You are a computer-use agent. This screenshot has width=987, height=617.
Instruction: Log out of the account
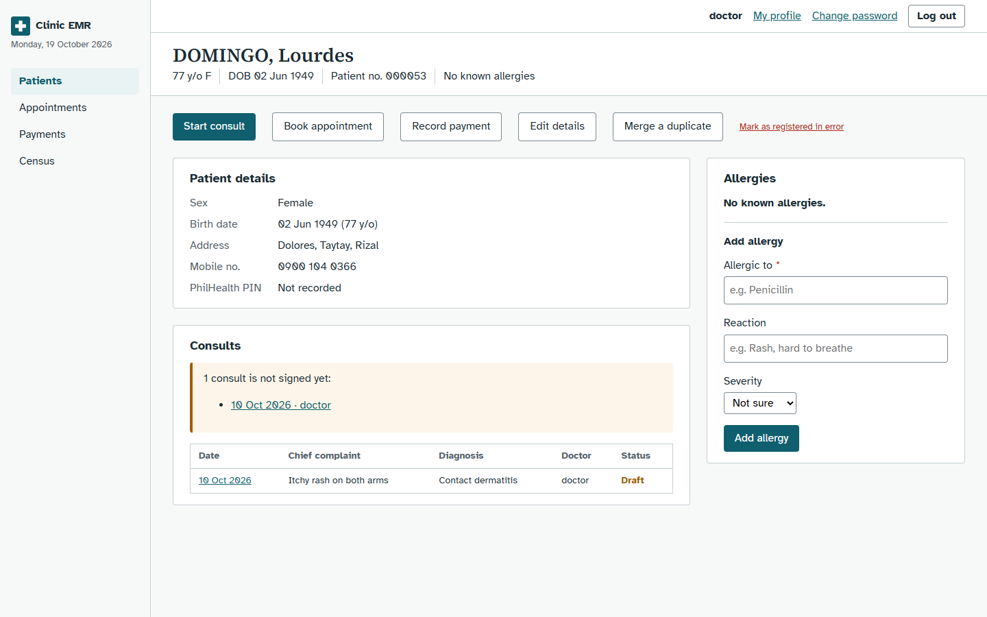(936, 16)
